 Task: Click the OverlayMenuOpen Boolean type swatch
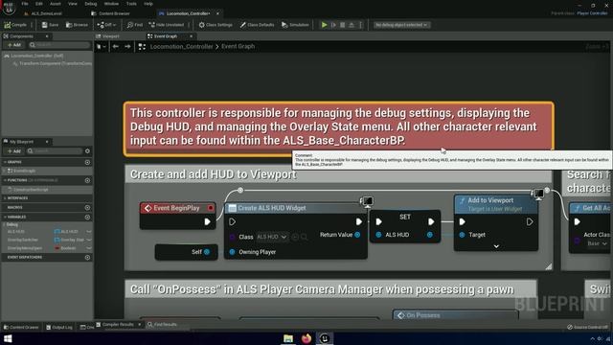pyautogui.click(x=57, y=248)
